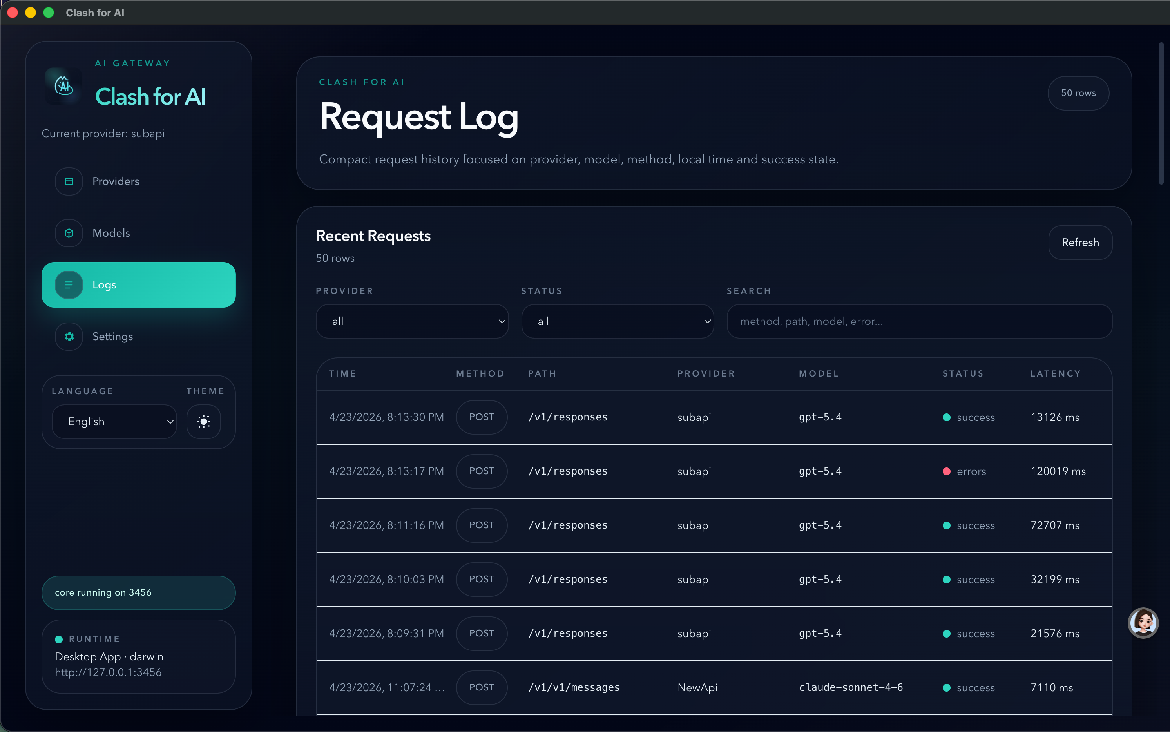Click Current provider: subapi text
Image resolution: width=1170 pixels, height=732 pixels.
coord(103,134)
